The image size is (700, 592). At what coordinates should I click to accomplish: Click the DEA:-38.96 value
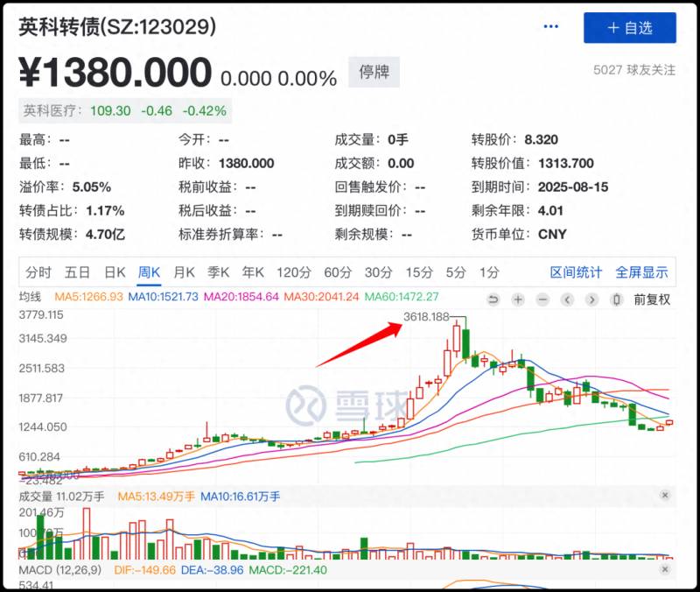point(212,570)
